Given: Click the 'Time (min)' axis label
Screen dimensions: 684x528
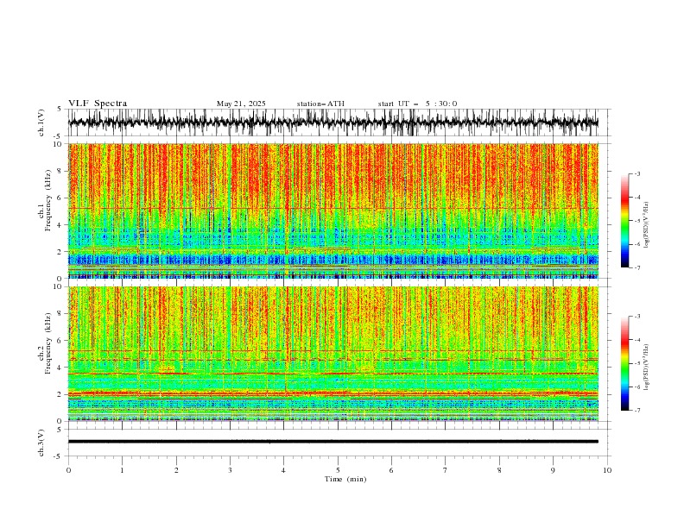Looking at the screenshot, I should tap(345, 479).
